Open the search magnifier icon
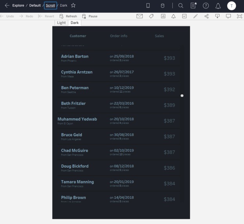Screen dimensions: 244x224 pyautogui.click(x=181, y=6)
